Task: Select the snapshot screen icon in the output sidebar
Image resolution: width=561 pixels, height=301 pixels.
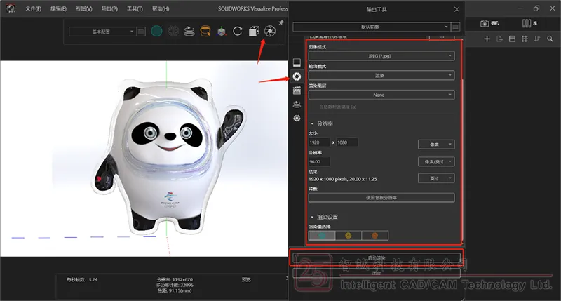Action: pyautogui.click(x=297, y=62)
